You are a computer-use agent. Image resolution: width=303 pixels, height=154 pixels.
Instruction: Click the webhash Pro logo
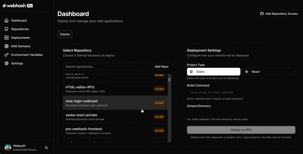tap(17, 6)
